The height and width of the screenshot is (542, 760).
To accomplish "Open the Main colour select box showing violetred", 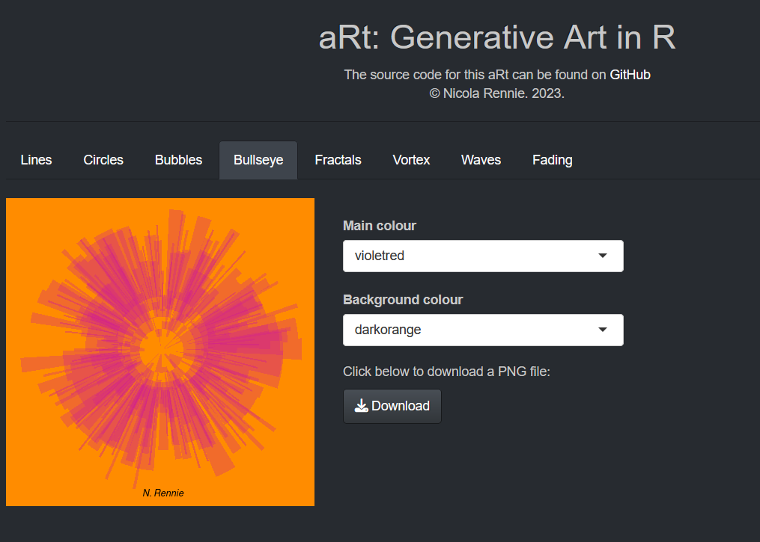I will [x=472, y=256].
